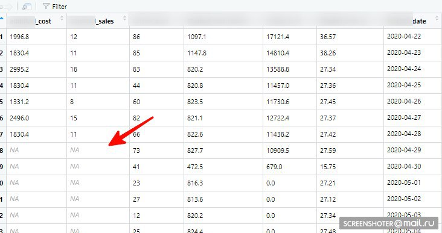This screenshot has width=442, height=233.
Task: Select cell value 816.3
Action: (x=195, y=184)
